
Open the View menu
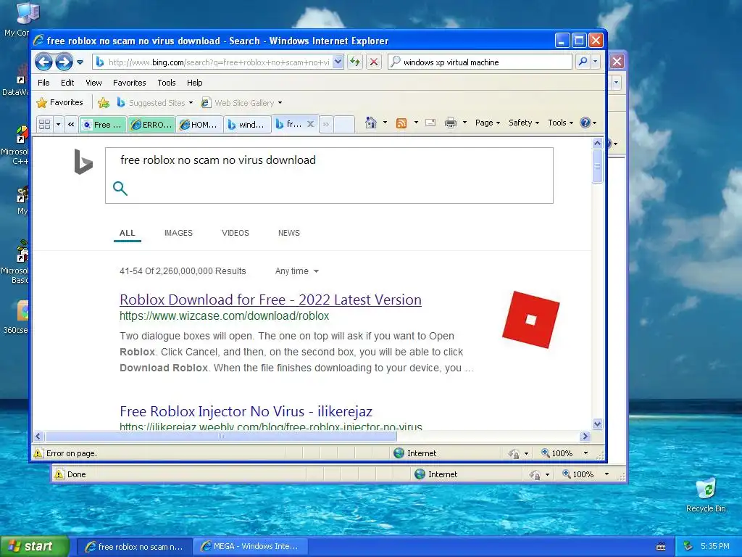(x=93, y=83)
